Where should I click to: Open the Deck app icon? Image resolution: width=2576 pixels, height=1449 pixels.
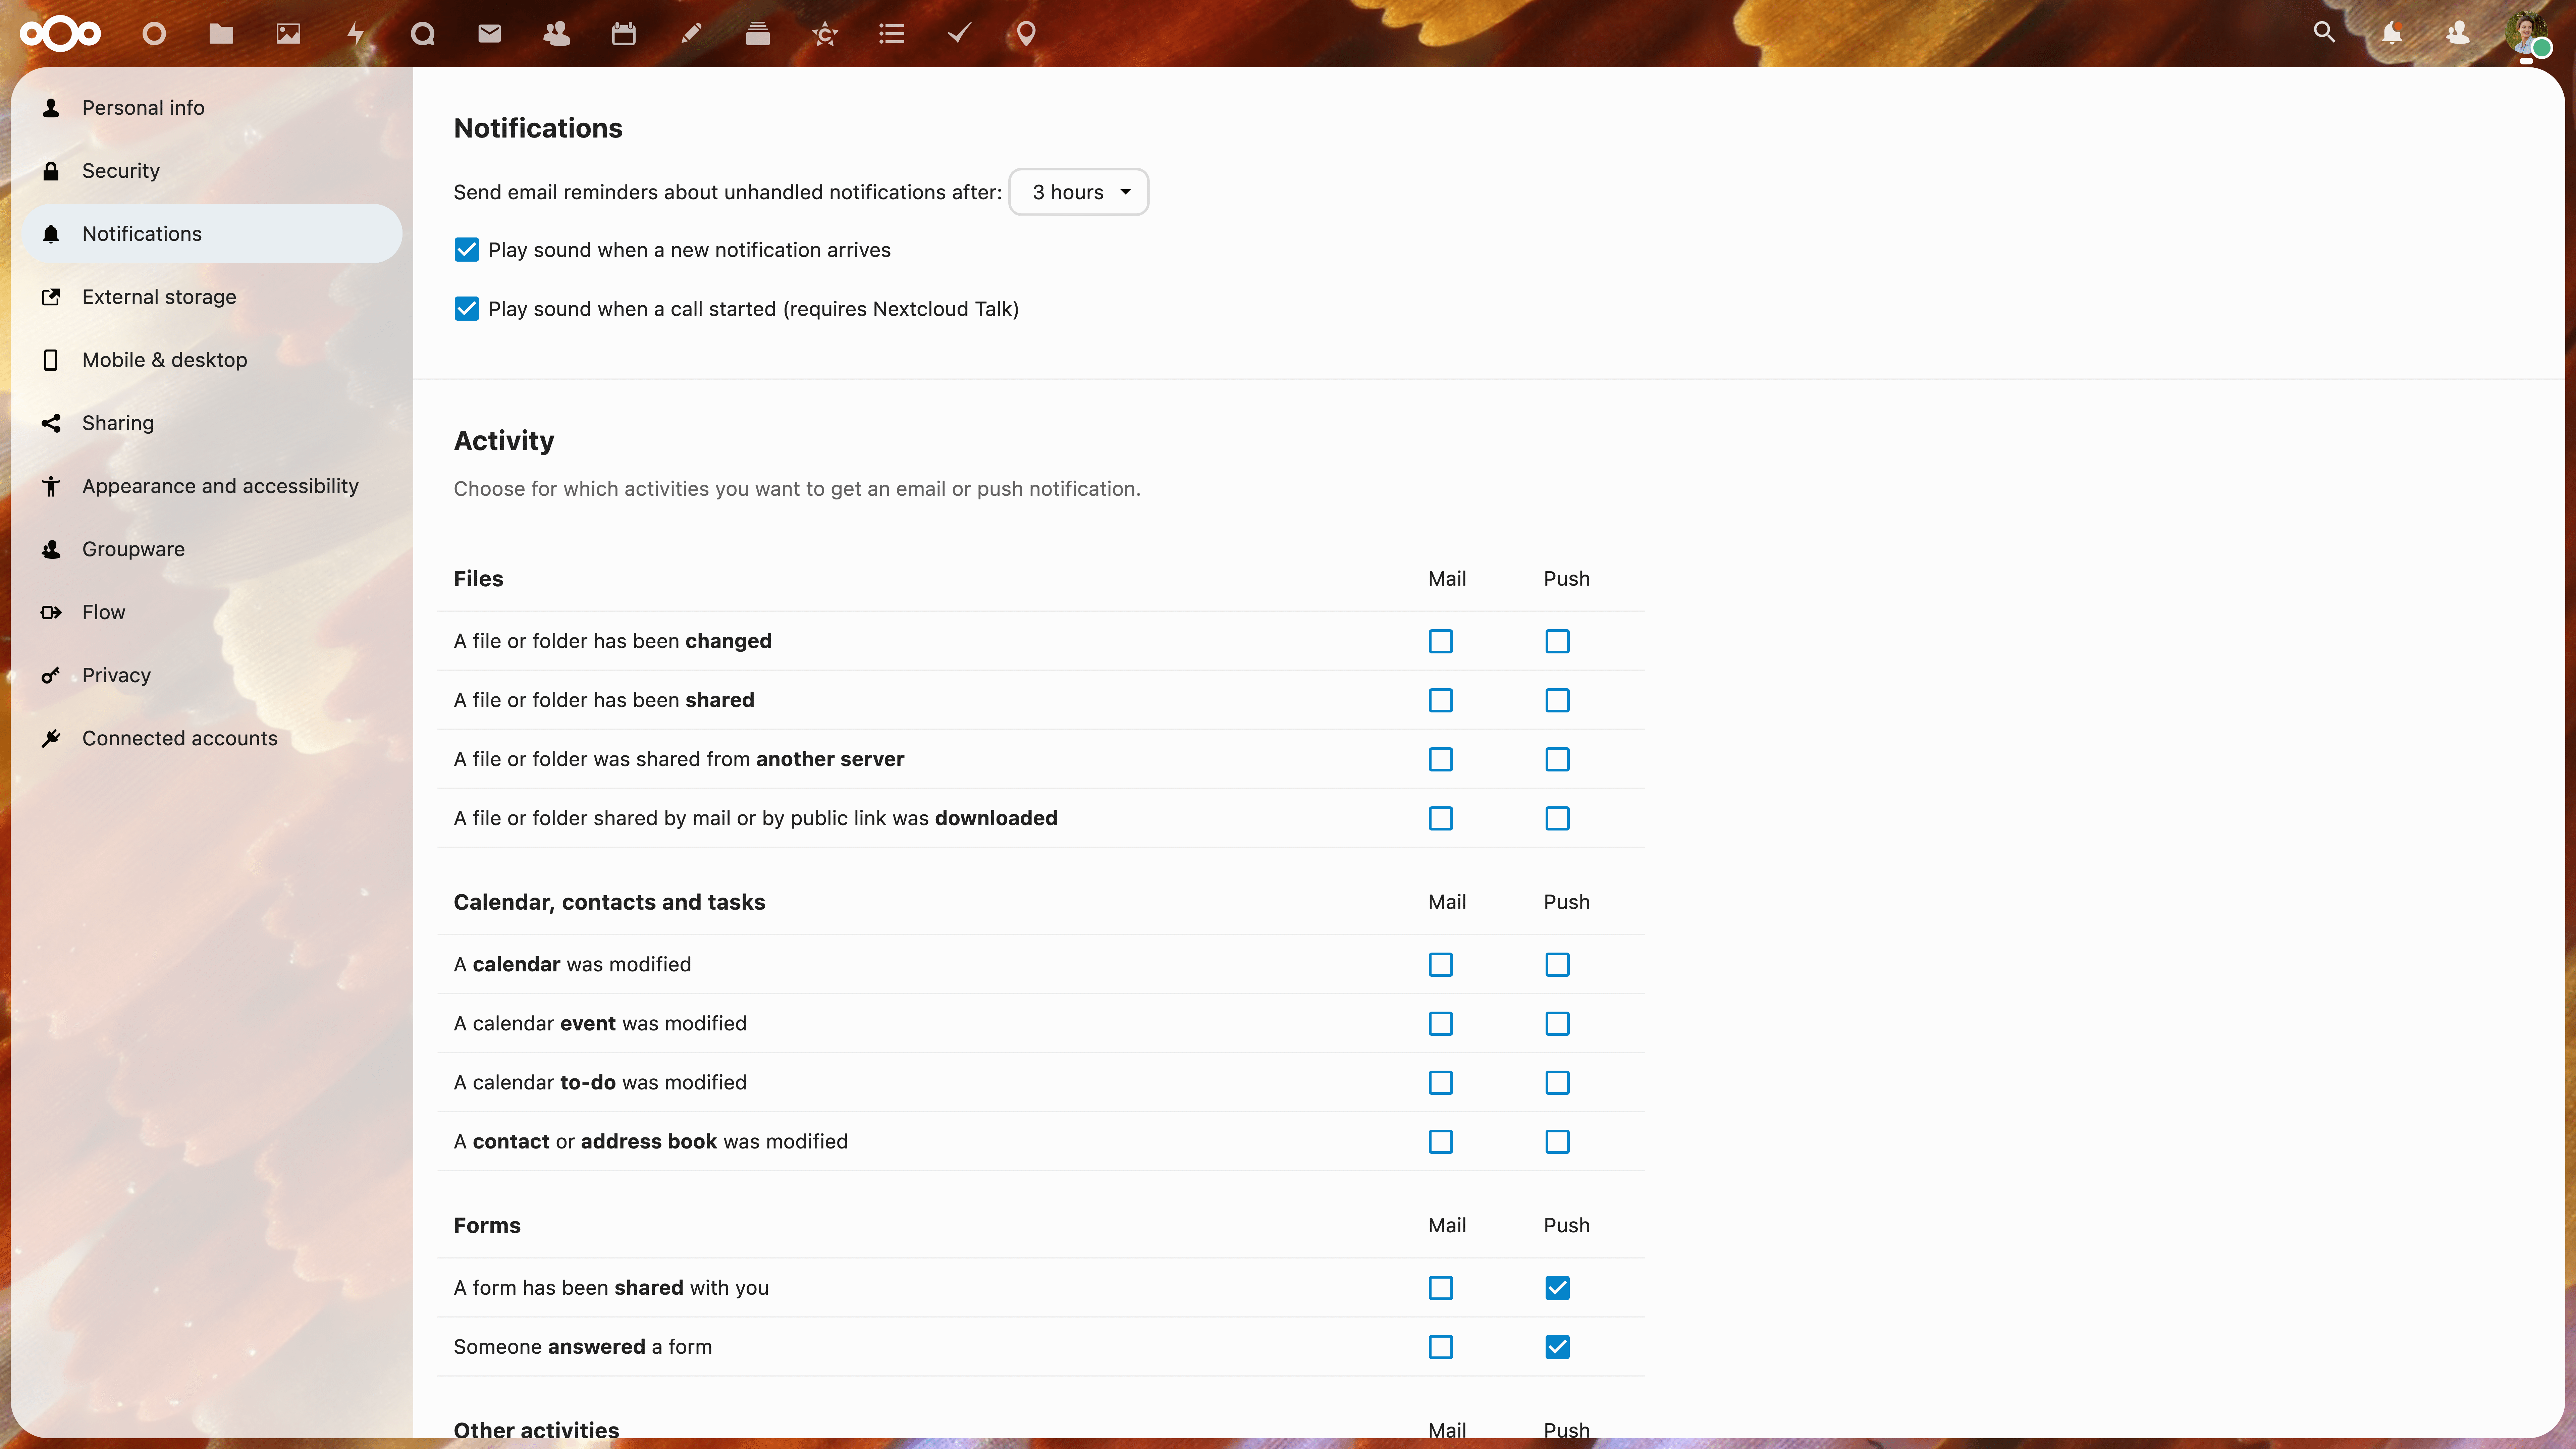757,34
